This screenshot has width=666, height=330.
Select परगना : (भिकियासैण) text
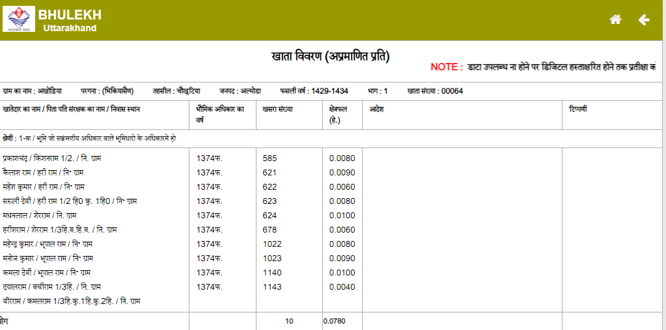coord(107,91)
